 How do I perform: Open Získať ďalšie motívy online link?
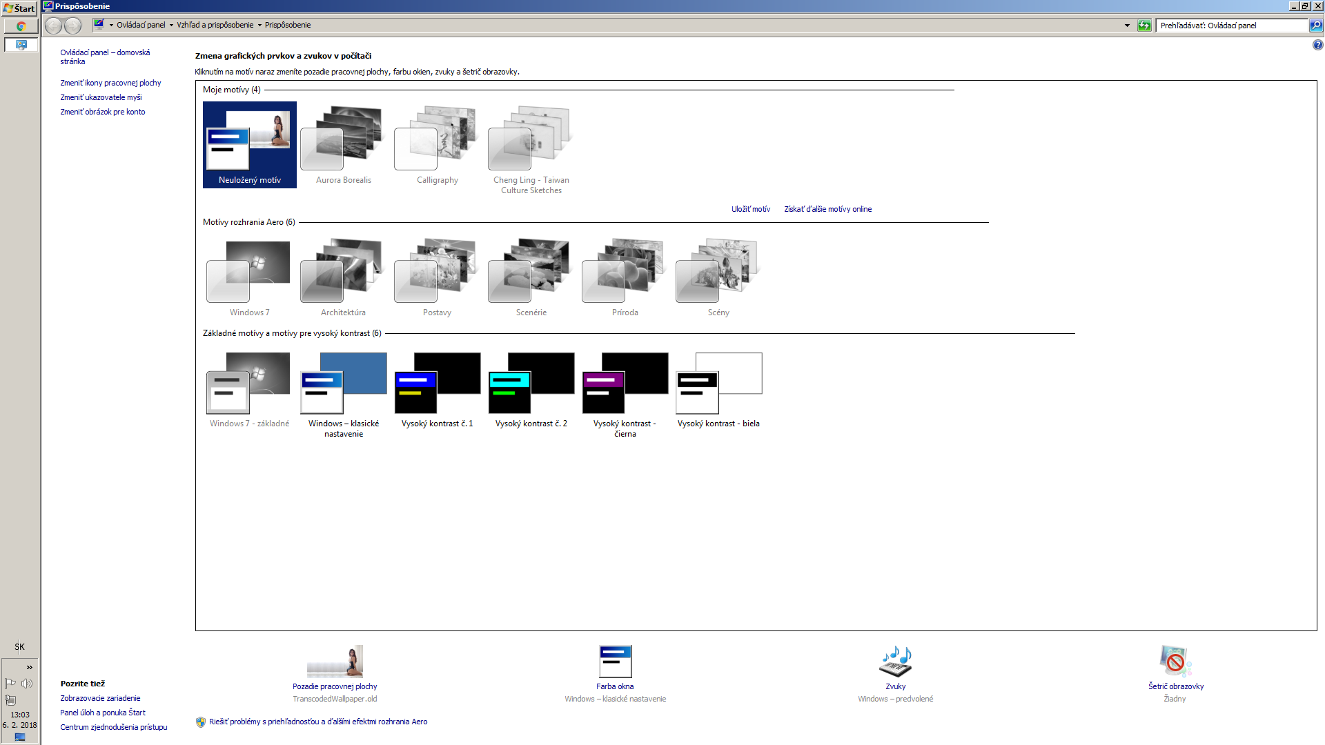(x=827, y=209)
